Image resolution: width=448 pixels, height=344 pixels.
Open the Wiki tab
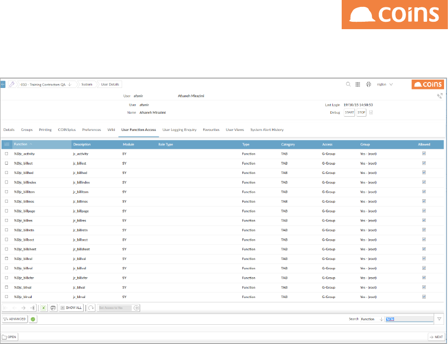pyautogui.click(x=111, y=129)
